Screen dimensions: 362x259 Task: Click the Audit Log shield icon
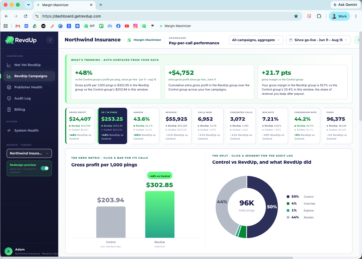coord(9,98)
